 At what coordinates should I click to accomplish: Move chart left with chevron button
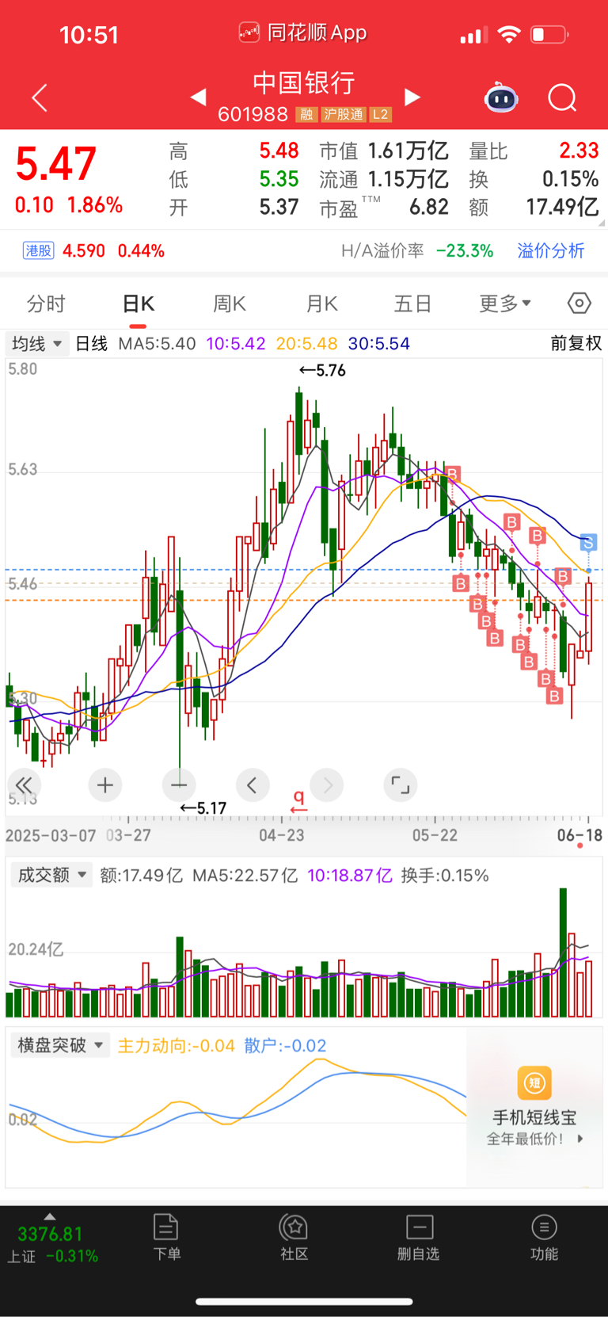click(253, 785)
